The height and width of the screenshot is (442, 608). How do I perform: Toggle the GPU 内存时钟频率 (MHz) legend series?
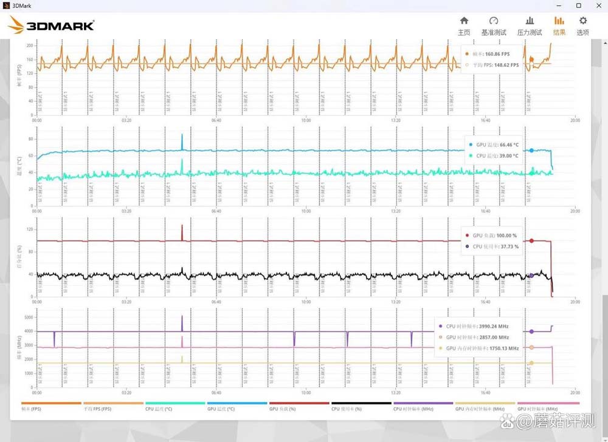[x=485, y=406]
